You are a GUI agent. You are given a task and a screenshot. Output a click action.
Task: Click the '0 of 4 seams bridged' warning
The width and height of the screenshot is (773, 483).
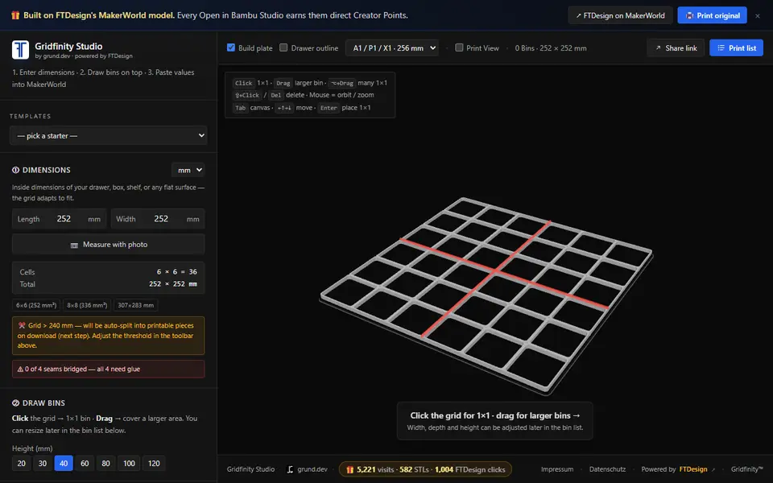[x=109, y=369]
